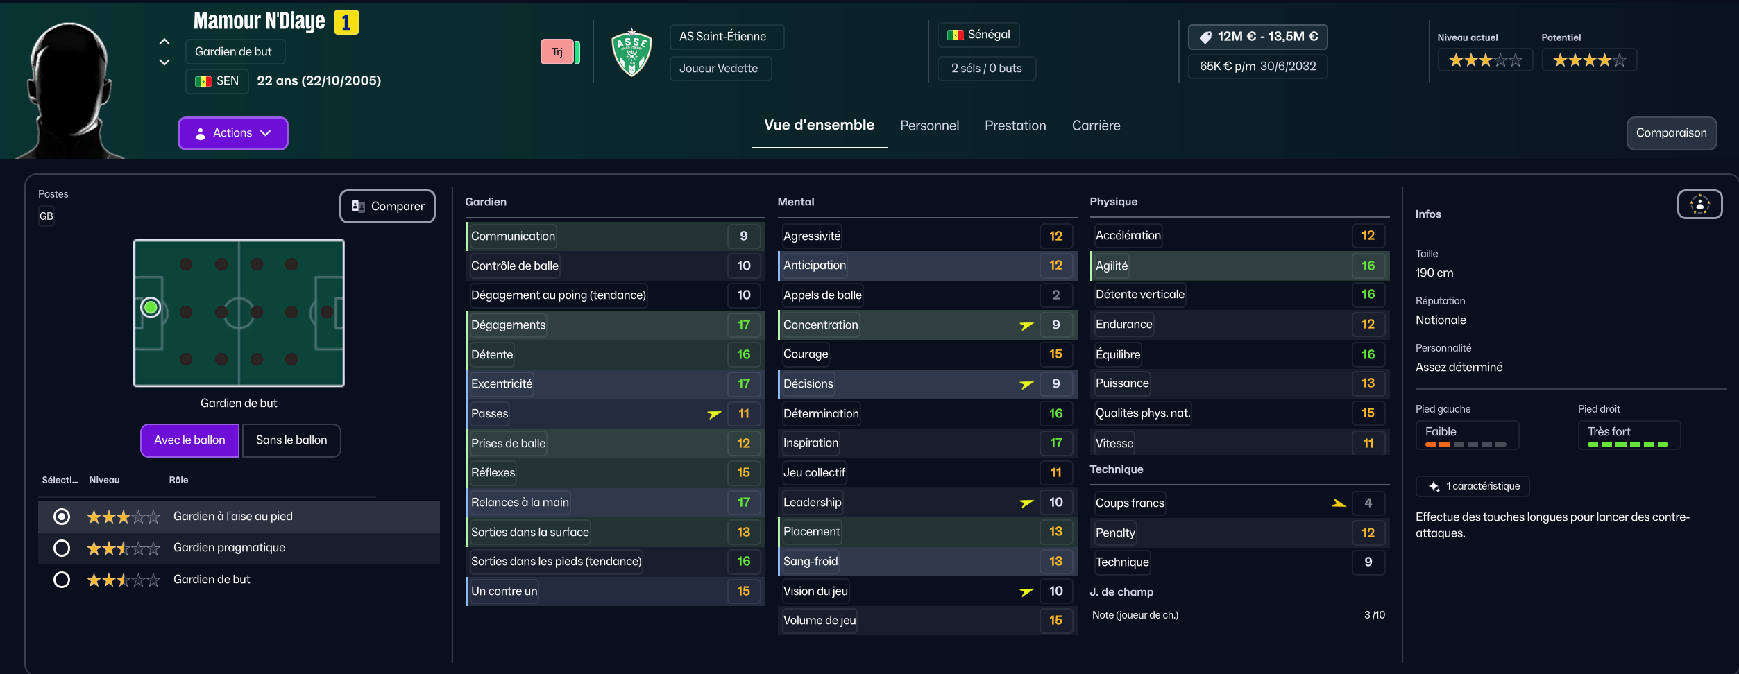Click the AS Saint-Étienne club crest

pos(631,52)
